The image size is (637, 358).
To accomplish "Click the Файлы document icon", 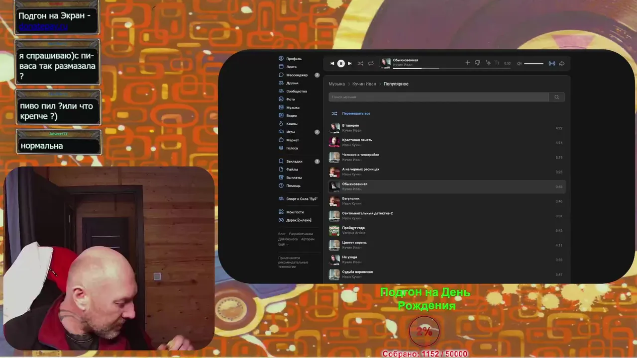I will click(x=281, y=170).
